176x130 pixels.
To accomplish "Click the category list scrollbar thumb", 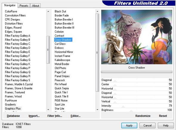I will click(48, 50).
